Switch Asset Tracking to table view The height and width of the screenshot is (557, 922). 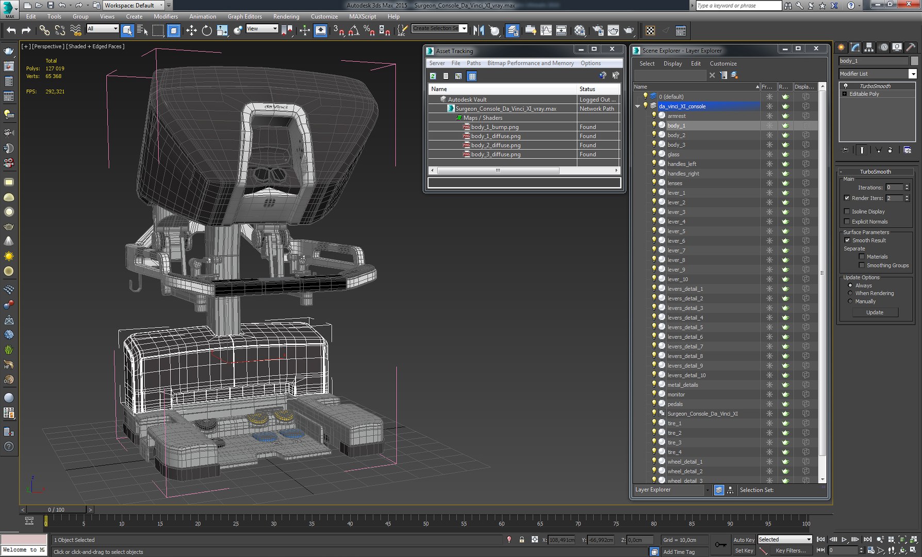[472, 76]
